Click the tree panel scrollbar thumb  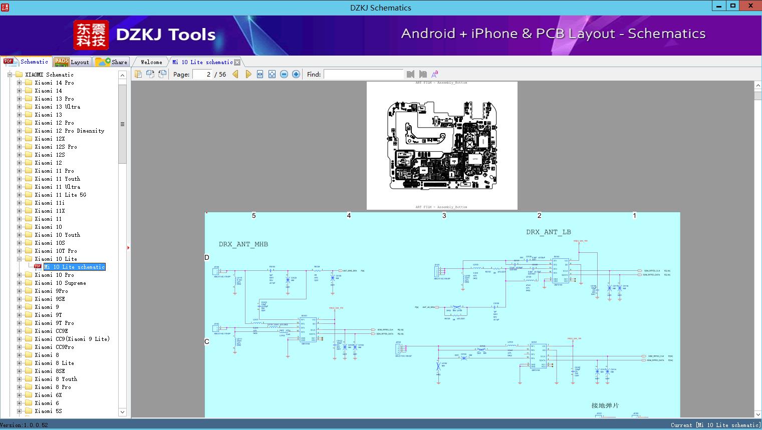pos(122,124)
